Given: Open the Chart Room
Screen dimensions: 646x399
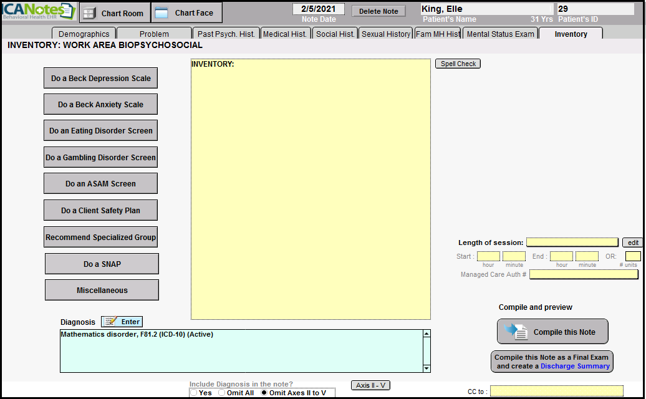Looking at the screenshot, I should [114, 13].
